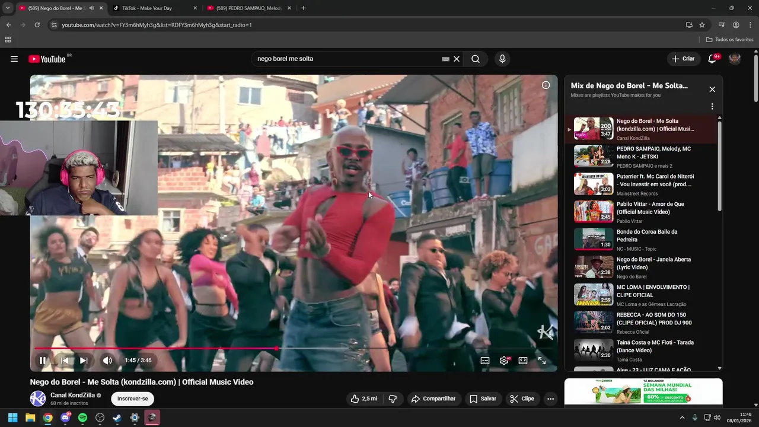Screen dimensions: 759x427
Task: Click the Criar button
Action: coord(683,59)
